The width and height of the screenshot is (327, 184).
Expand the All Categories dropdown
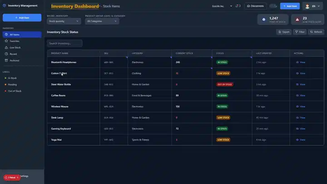(x=102, y=21)
